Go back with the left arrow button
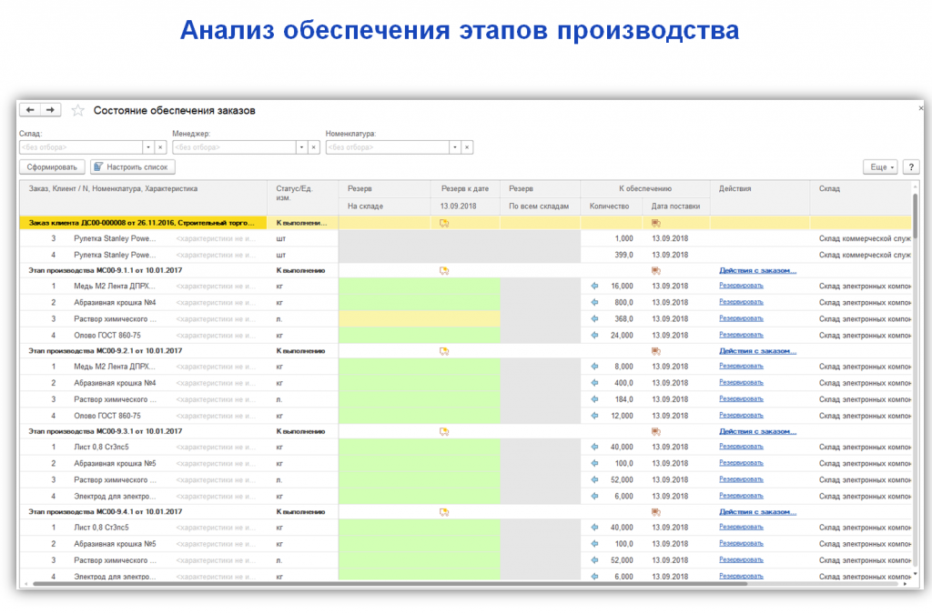Viewport: 932px width, 614px height. point(30,110)
